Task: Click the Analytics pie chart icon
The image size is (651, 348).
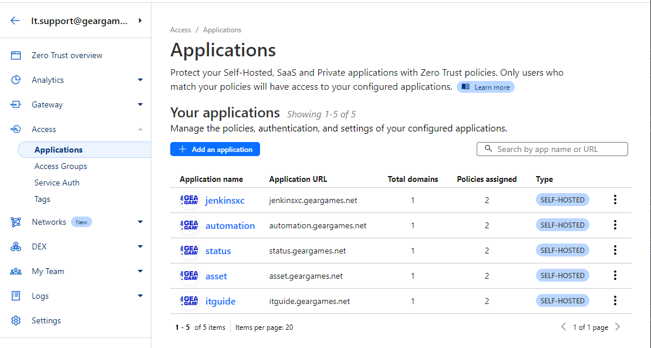Action: click(x=16, y=80)
